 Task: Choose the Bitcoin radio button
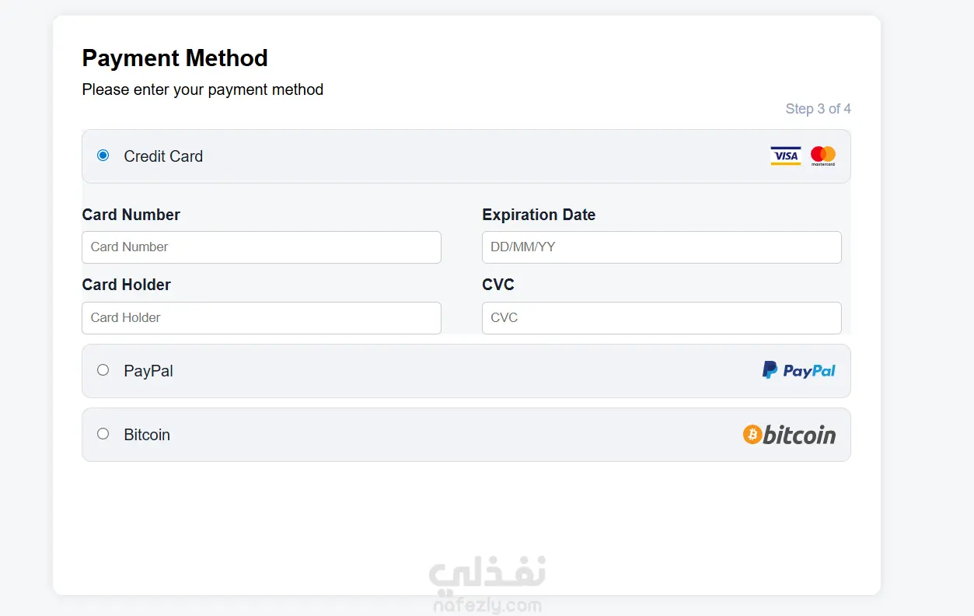point(103,434)
